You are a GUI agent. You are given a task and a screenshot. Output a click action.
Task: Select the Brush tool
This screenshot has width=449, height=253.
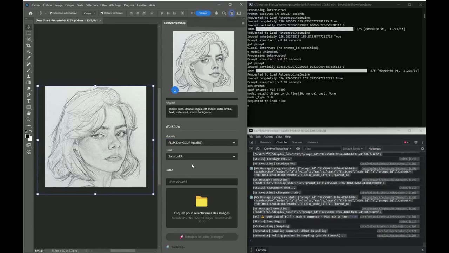(x=28, y=70)
